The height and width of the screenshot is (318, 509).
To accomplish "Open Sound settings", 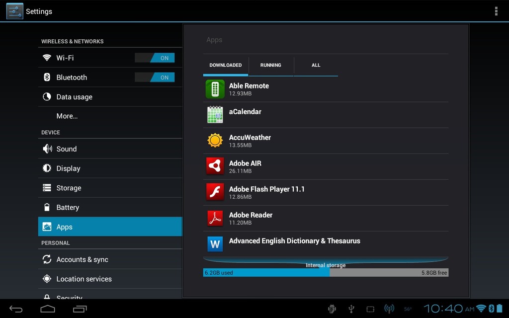I will coord(110,149).
